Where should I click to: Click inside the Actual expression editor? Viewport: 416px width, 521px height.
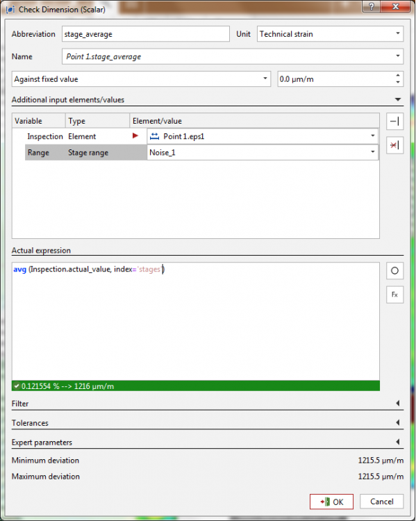click(196, 322)
